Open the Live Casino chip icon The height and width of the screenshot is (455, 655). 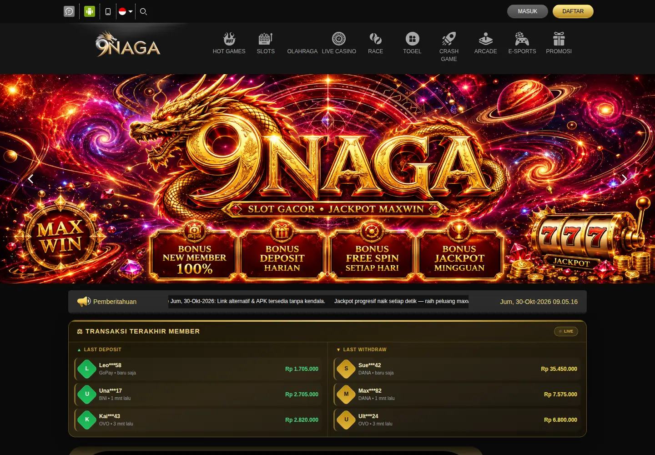pyautogui.click(x=339, y=39)
